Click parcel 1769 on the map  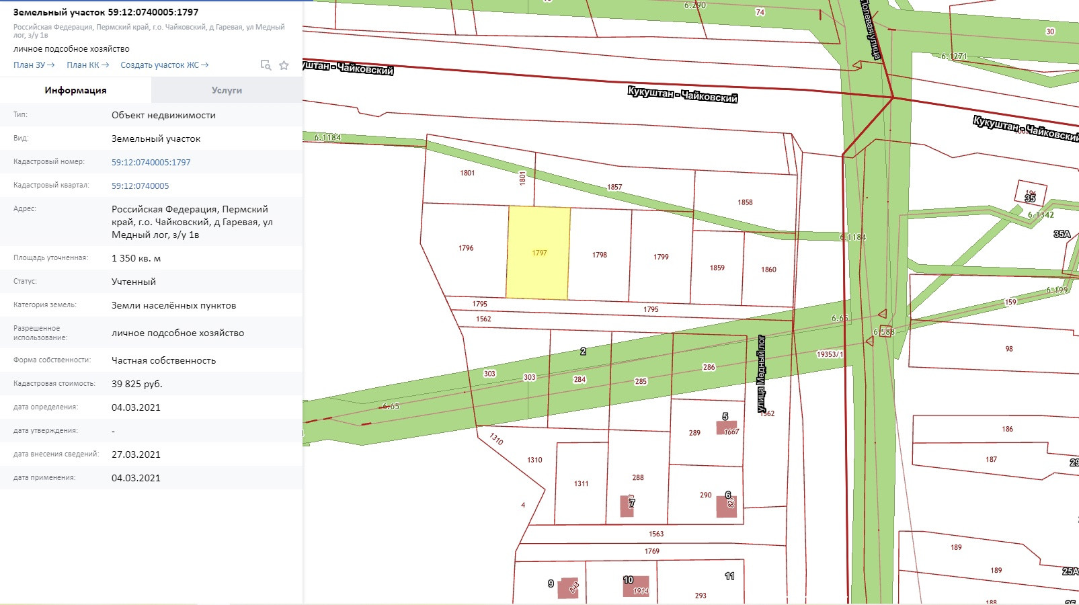click(652, 551)
